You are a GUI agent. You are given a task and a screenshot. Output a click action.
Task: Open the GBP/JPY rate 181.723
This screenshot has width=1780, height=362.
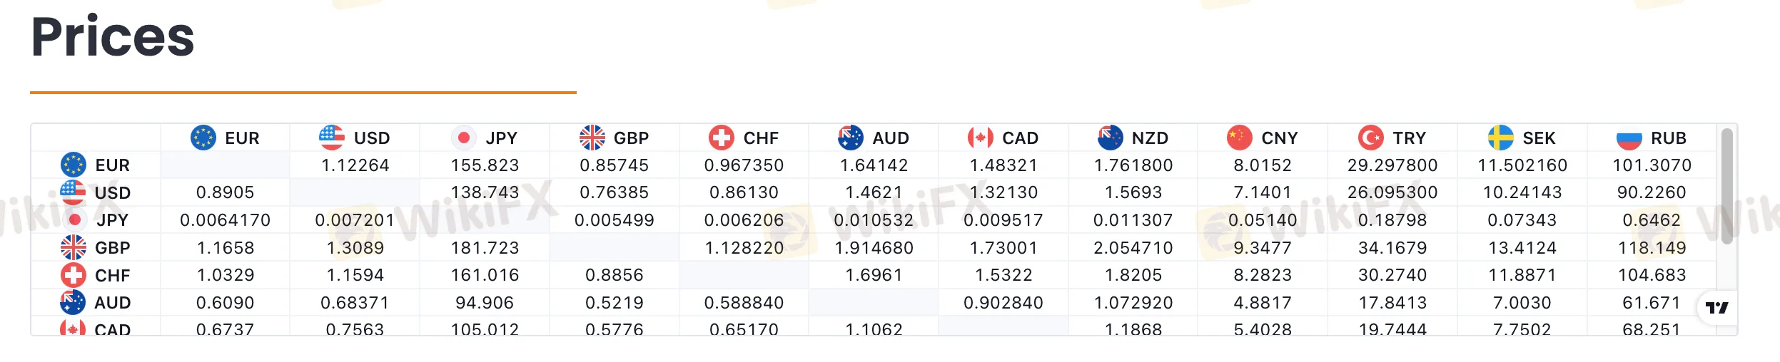[485, 248]
